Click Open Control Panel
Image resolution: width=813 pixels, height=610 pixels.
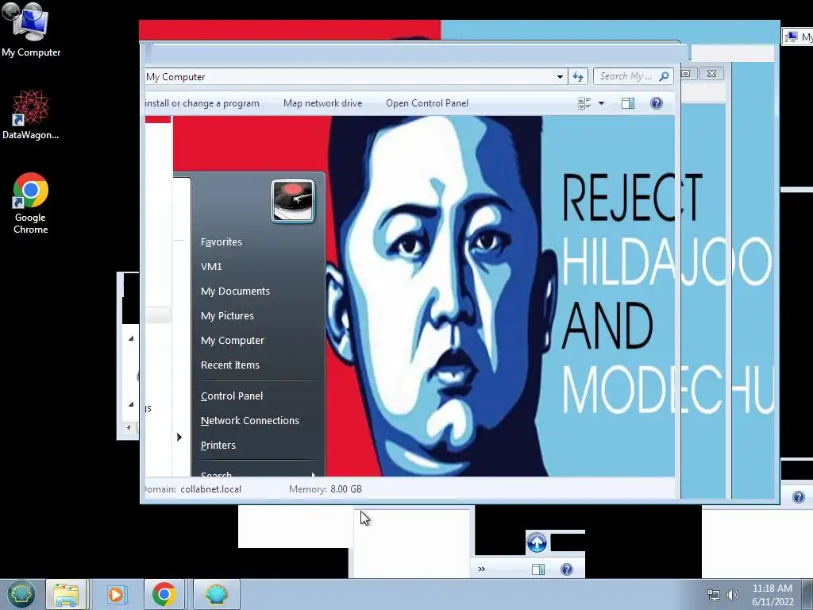(x=427, y=103)
